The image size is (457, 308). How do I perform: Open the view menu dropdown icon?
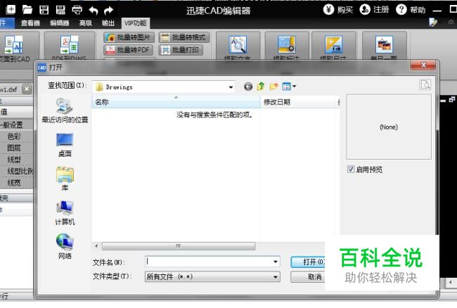click(289, 86)
